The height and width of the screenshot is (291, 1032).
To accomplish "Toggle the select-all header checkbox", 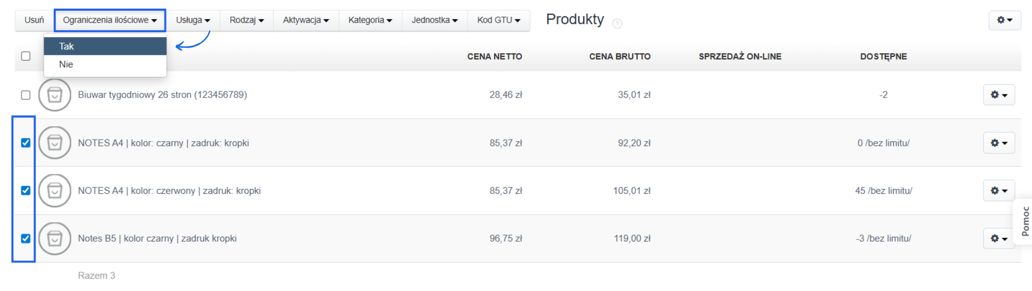I will pyautogui.click(x=26, y=56).
